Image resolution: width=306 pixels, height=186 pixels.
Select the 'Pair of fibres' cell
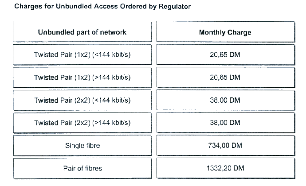point(82,168)
